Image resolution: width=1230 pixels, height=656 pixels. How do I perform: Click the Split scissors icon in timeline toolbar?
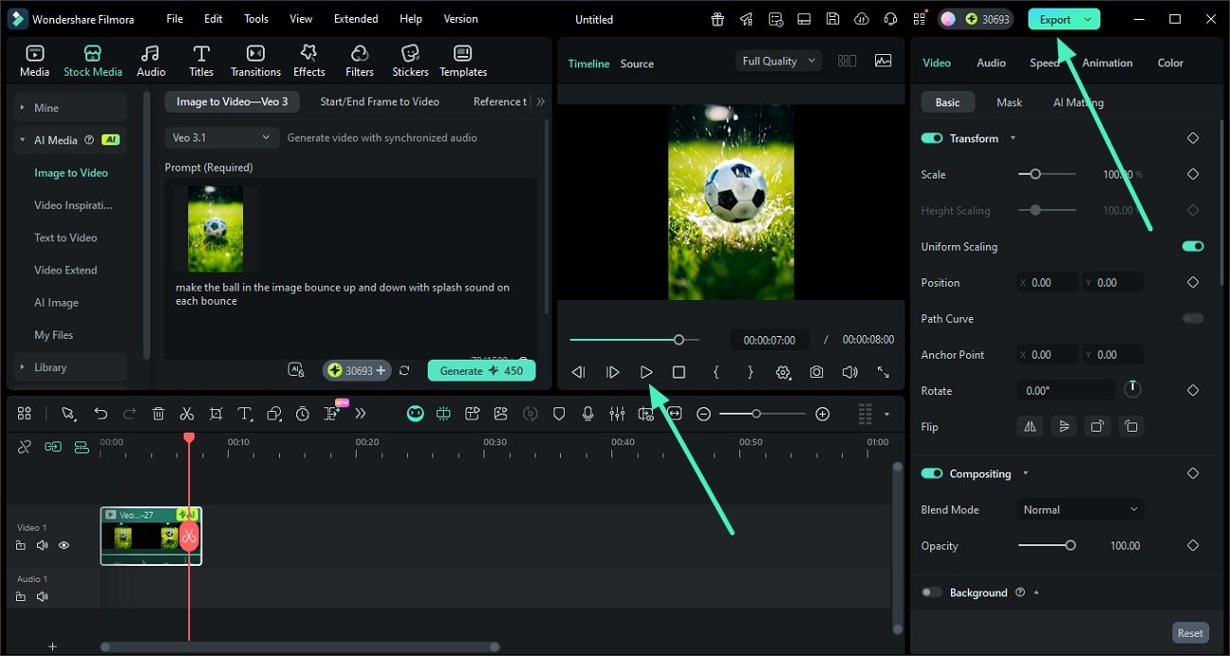click(186, 414)
